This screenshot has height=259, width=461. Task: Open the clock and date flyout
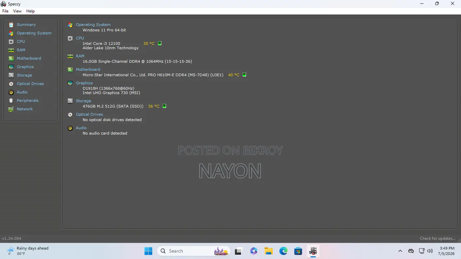coord(446,251)
